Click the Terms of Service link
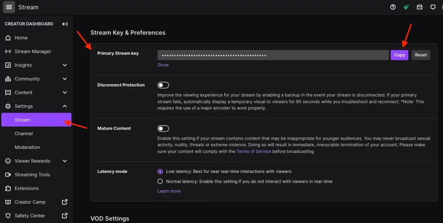Image resolution: width=443 pixels, height=223 pixels. click(x=254, y=151)
